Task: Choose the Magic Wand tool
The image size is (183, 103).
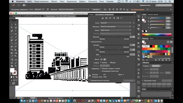Action: (x=12, y=27)
